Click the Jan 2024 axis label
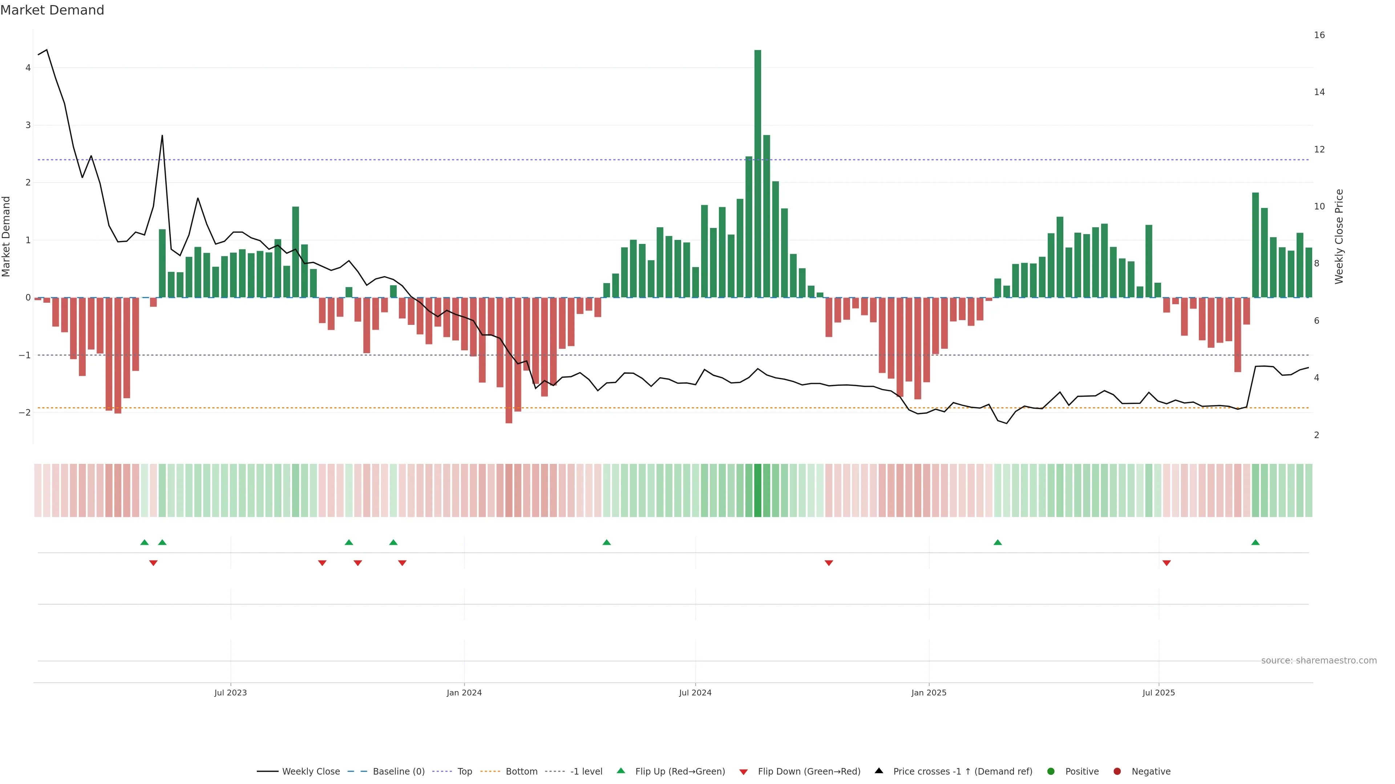The height and width of the screenshot is (784, 1395). (464, 693)
